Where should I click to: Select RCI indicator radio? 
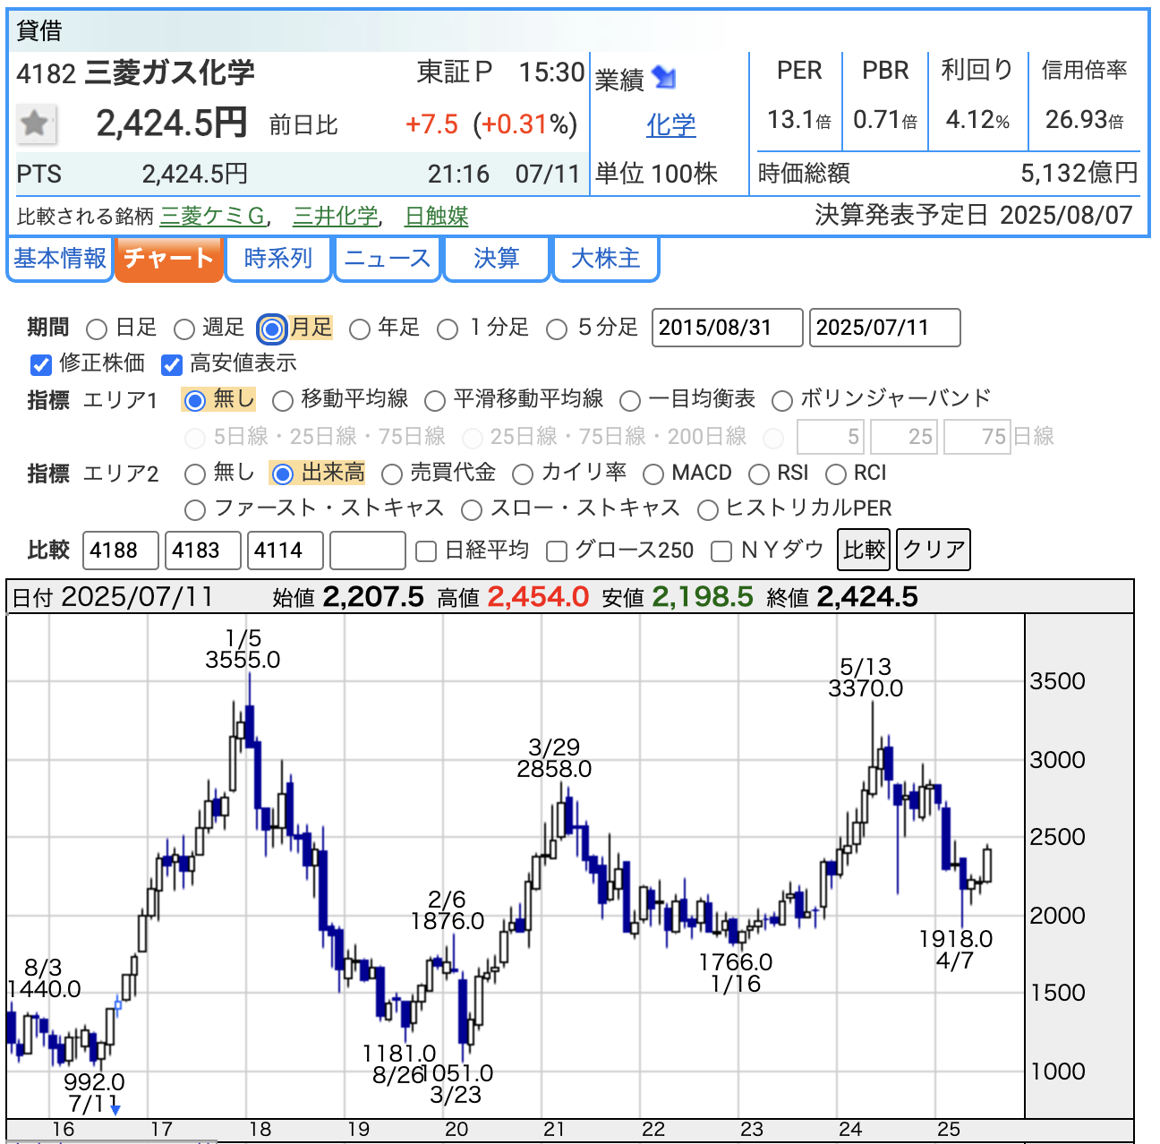836,474
